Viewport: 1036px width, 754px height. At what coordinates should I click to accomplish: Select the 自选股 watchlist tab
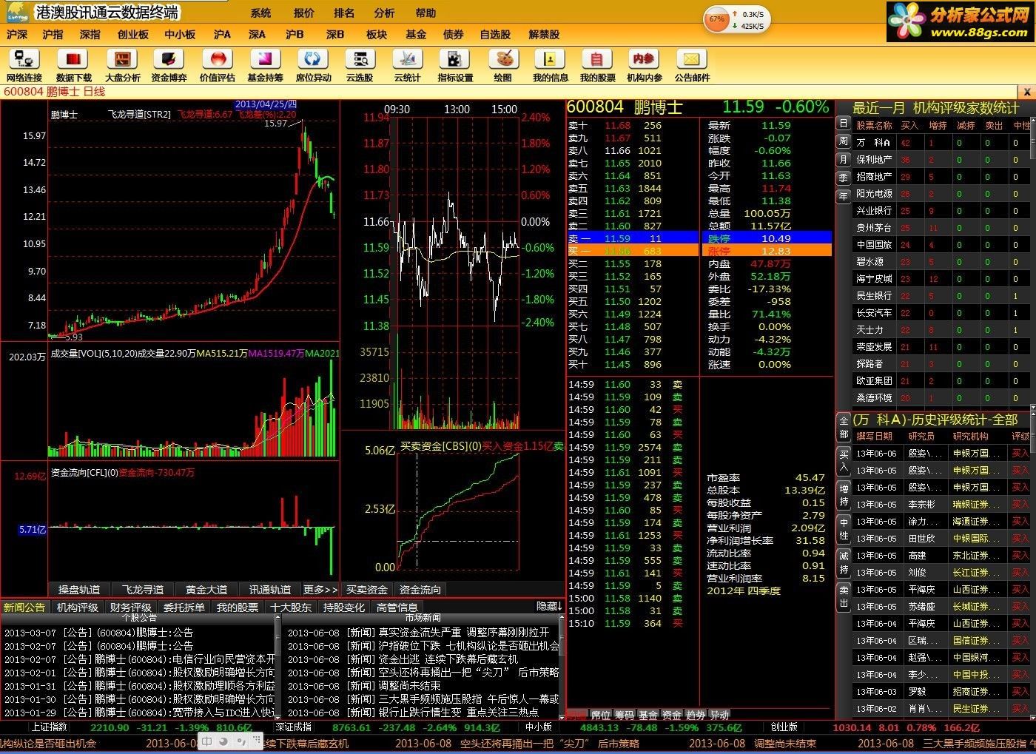tap(495, 34)
